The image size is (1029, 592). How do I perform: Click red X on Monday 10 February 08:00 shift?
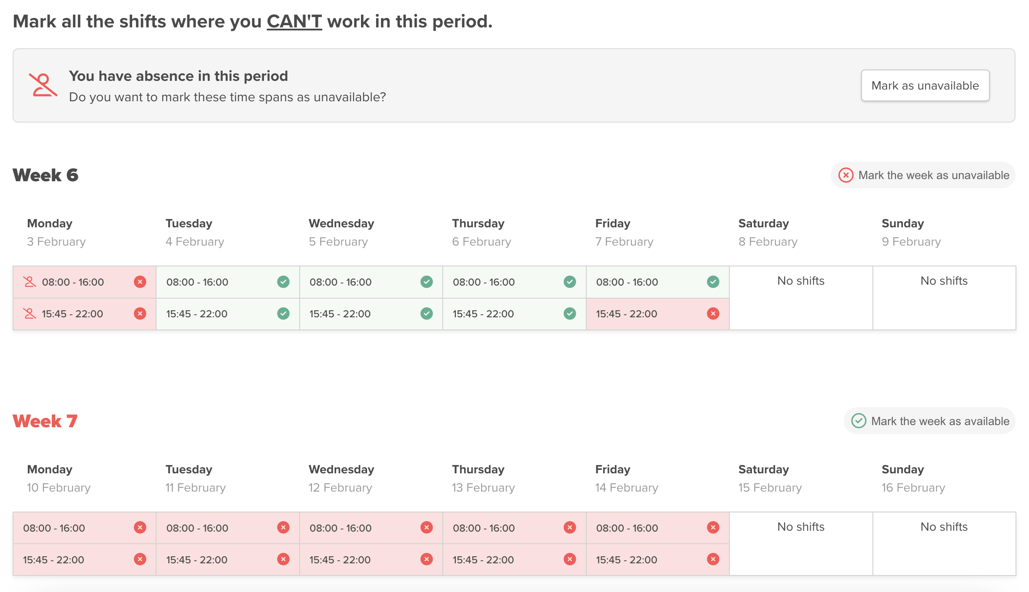[140, 528]
